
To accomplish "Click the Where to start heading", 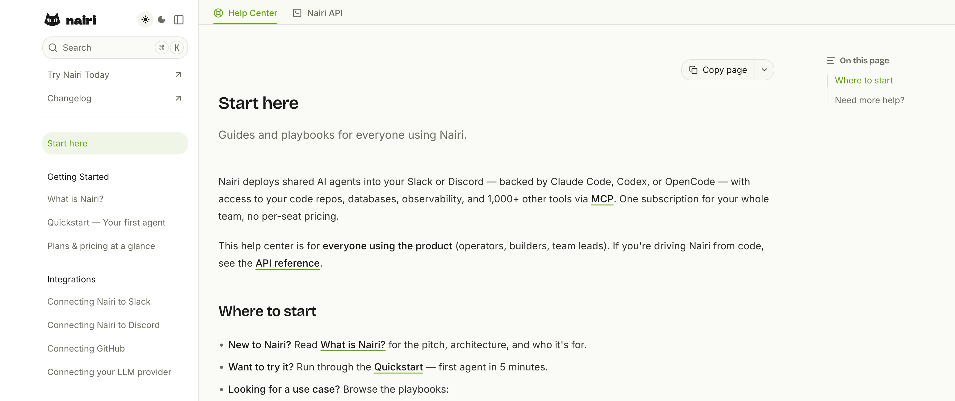I will [x=267, y=311].
